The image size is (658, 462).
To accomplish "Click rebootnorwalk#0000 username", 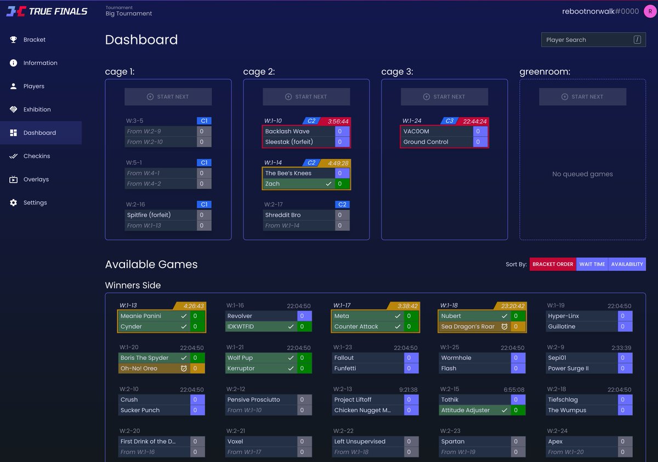I will [x=600, y=11].
